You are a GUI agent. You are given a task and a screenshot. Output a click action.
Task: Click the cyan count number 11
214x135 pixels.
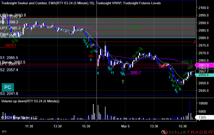pyautogui.click(x=112, y=73)
